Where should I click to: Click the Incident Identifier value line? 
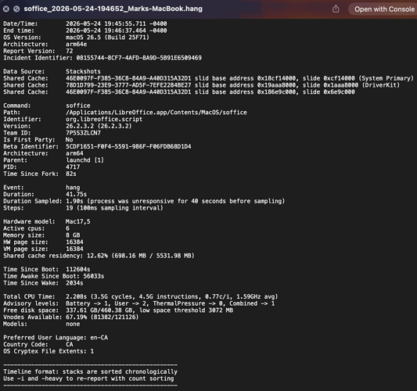[102, 58]
